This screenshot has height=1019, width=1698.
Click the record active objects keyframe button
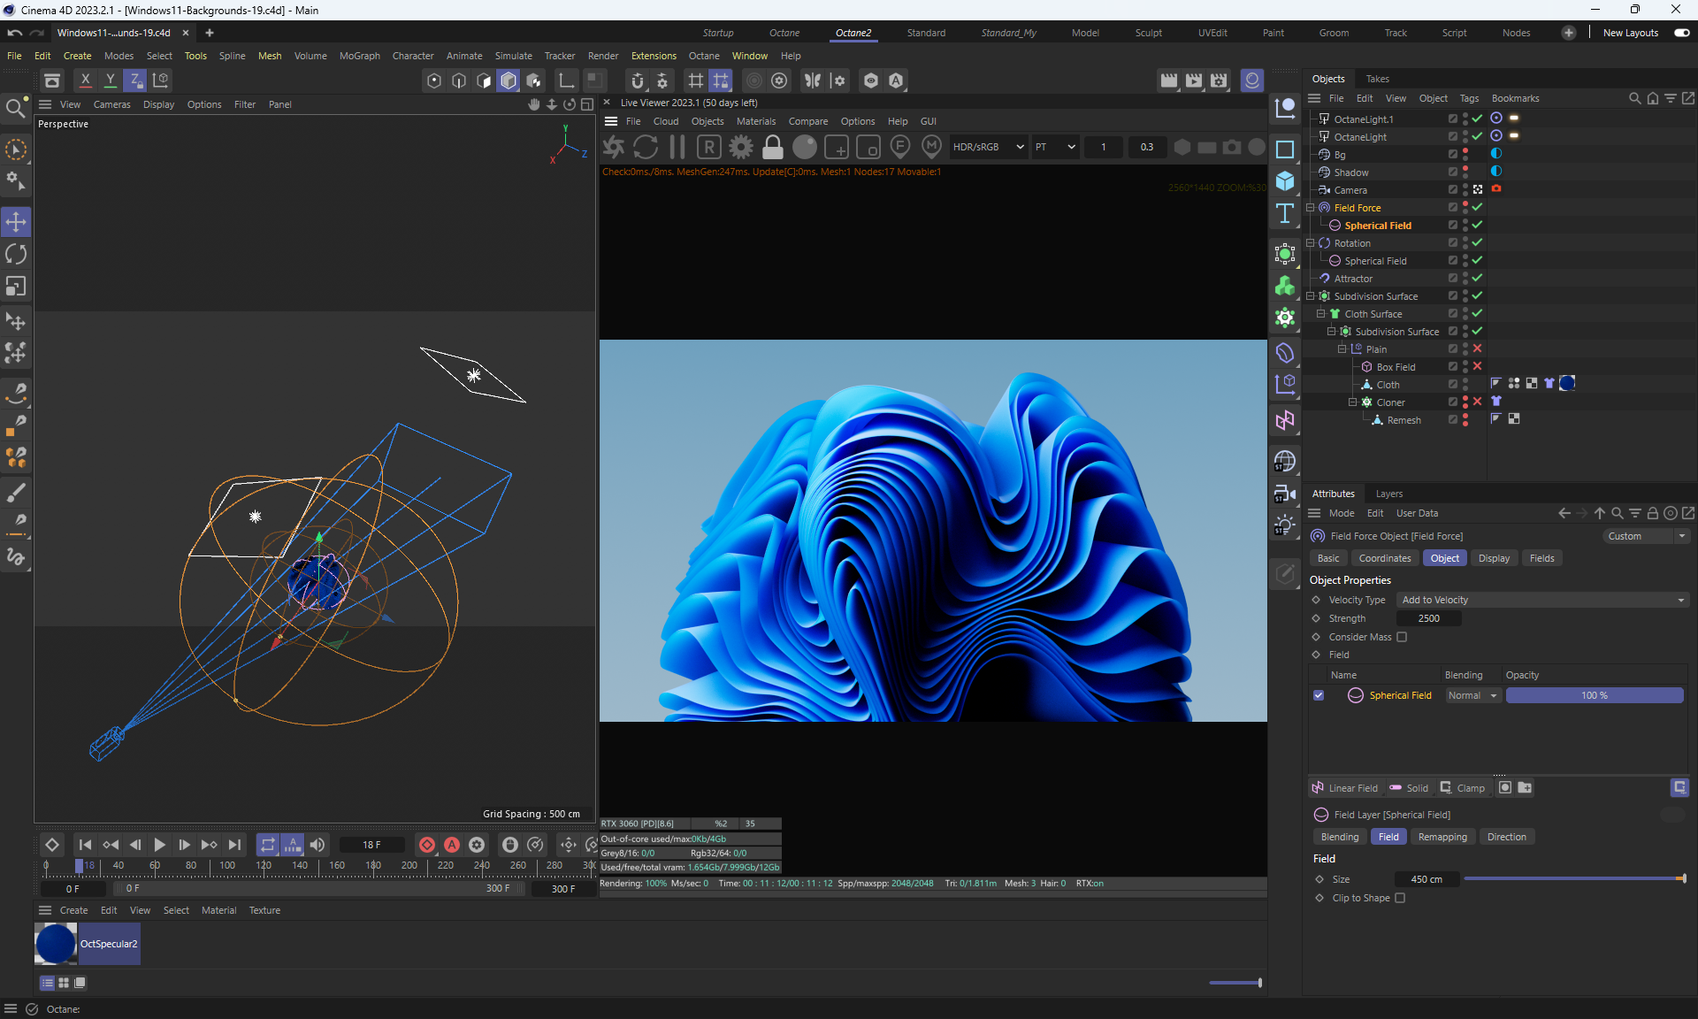pyautogui.click(x=426, y=845)
